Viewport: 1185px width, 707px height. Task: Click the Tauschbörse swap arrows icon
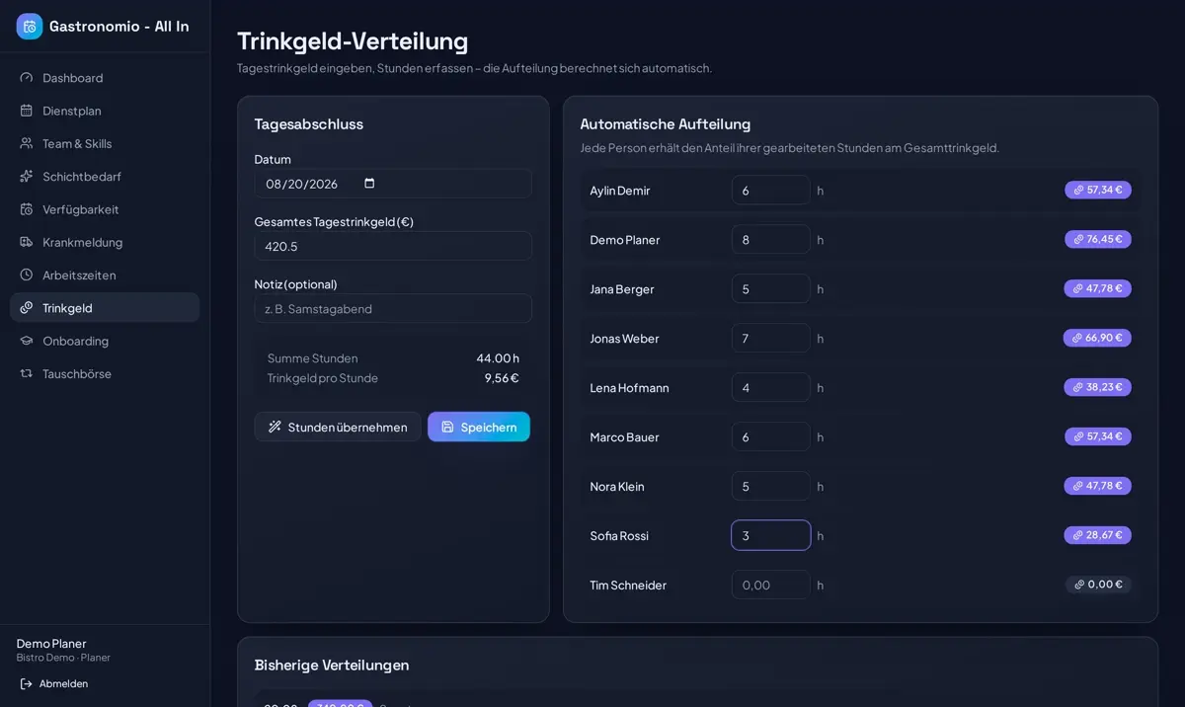27,373
